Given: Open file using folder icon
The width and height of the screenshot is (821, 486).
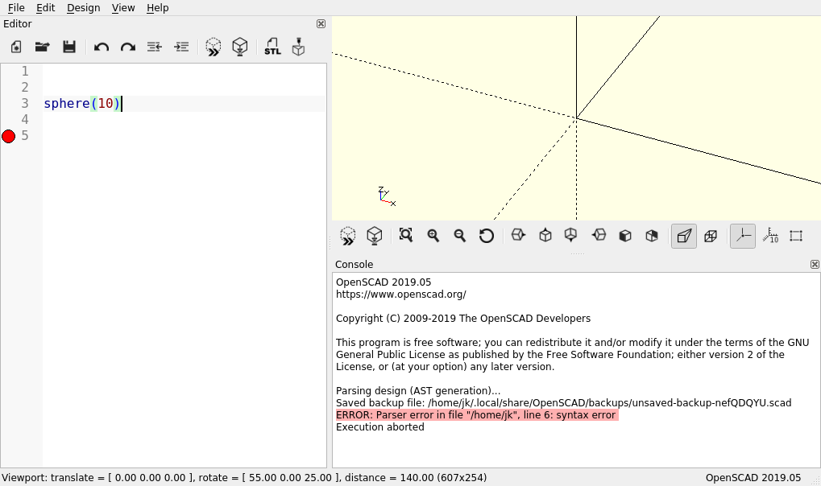Looking at the screenshot, I should (43, 47).
